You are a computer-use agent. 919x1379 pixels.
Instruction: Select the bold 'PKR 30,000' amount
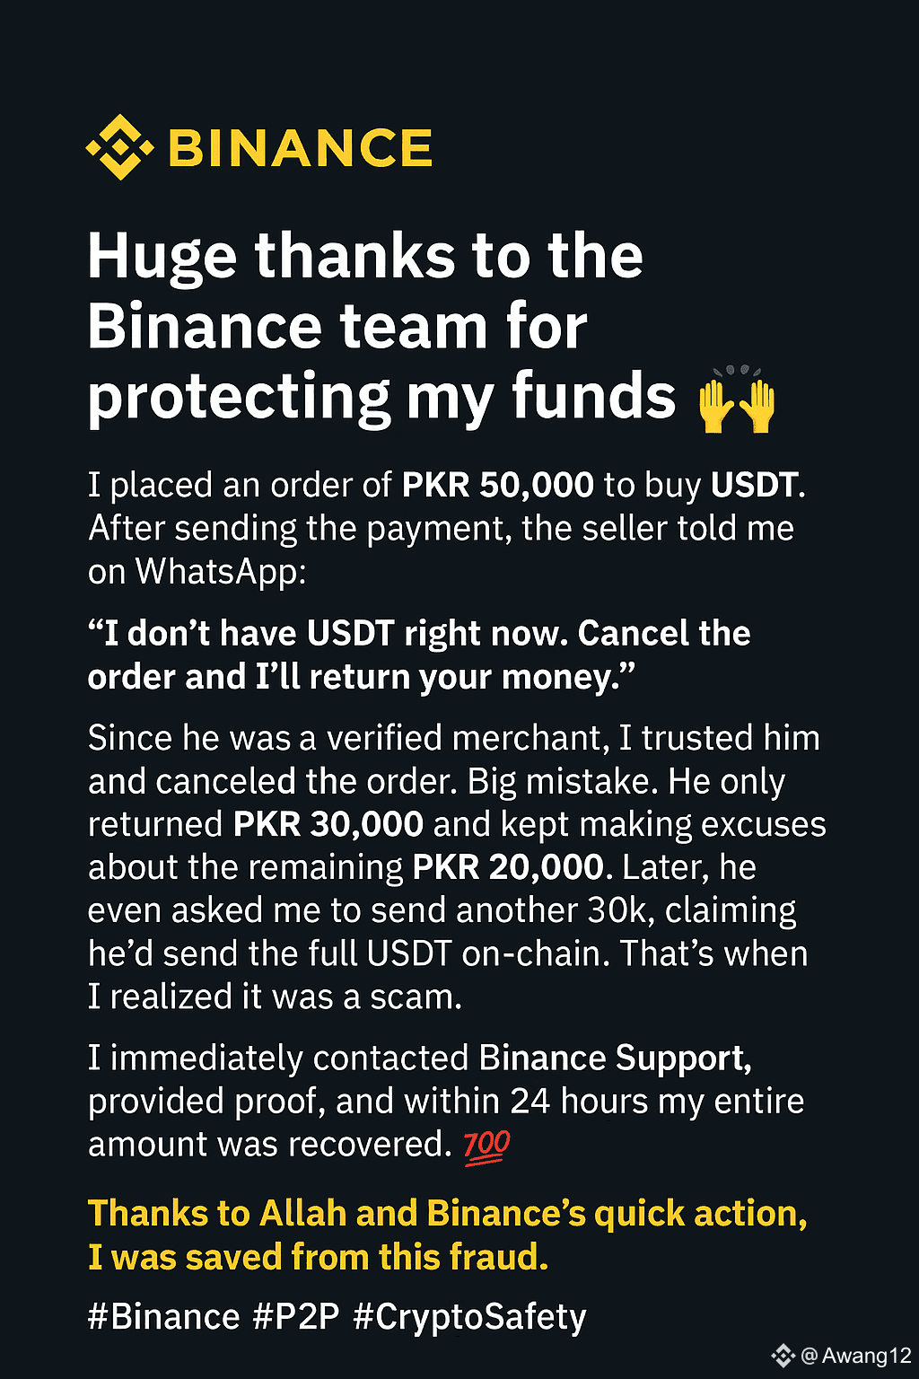click(x=328, y=824)
